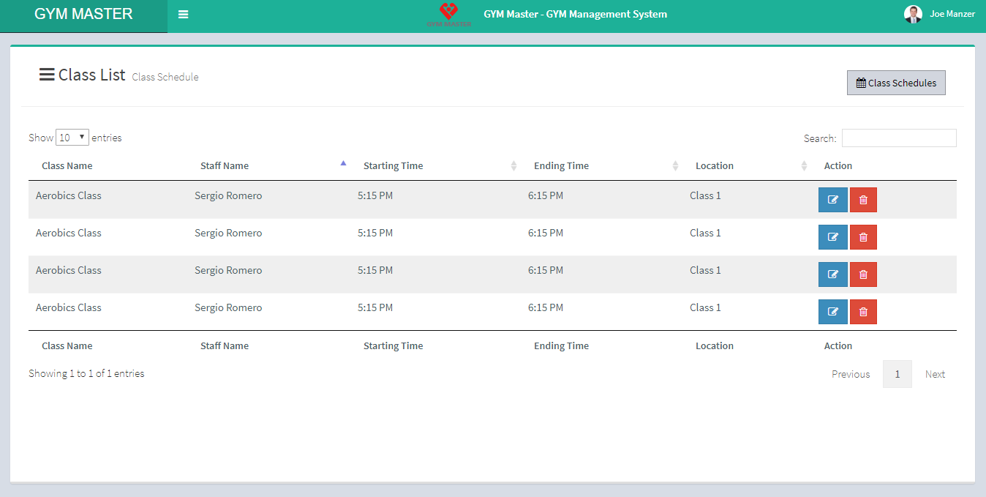Delete the third Aerobics Class row
The image size is (986, 497).
tap(863, 274)
